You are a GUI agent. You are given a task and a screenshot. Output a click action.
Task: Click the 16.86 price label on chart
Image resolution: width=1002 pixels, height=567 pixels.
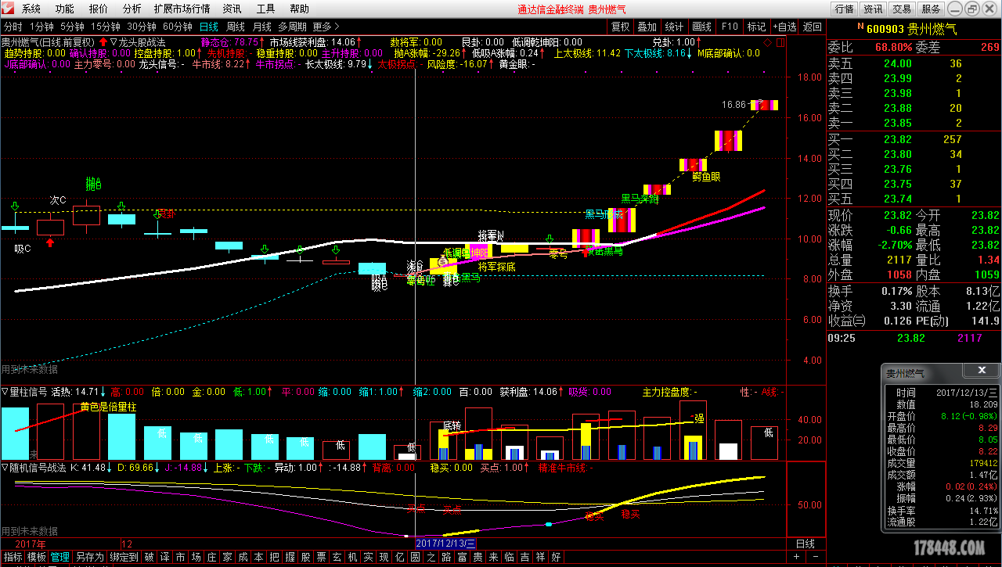coord(733,104)
